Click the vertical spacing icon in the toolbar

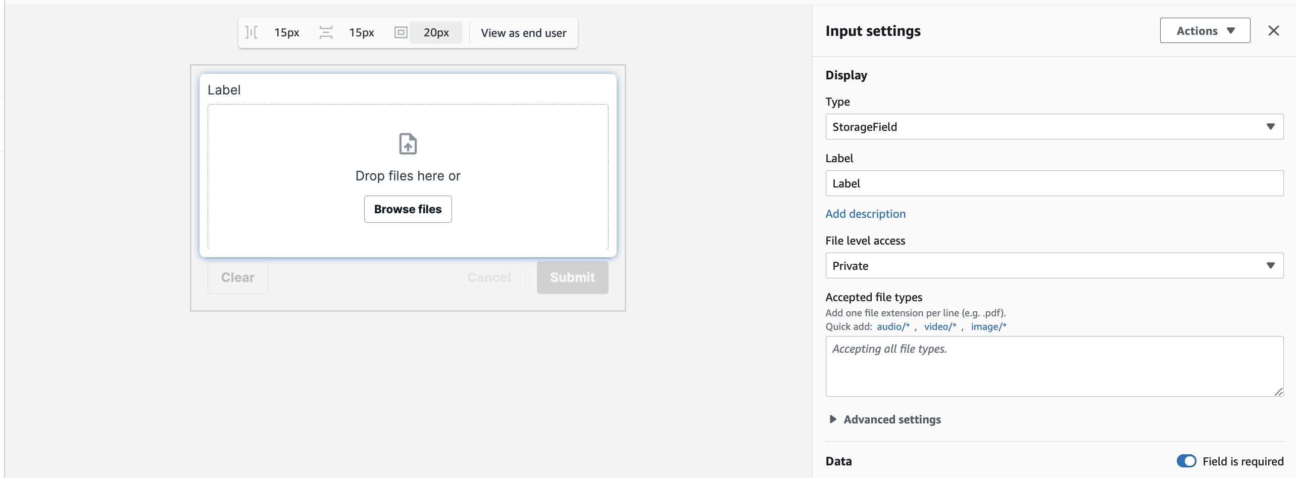click(x=326, y=32)
